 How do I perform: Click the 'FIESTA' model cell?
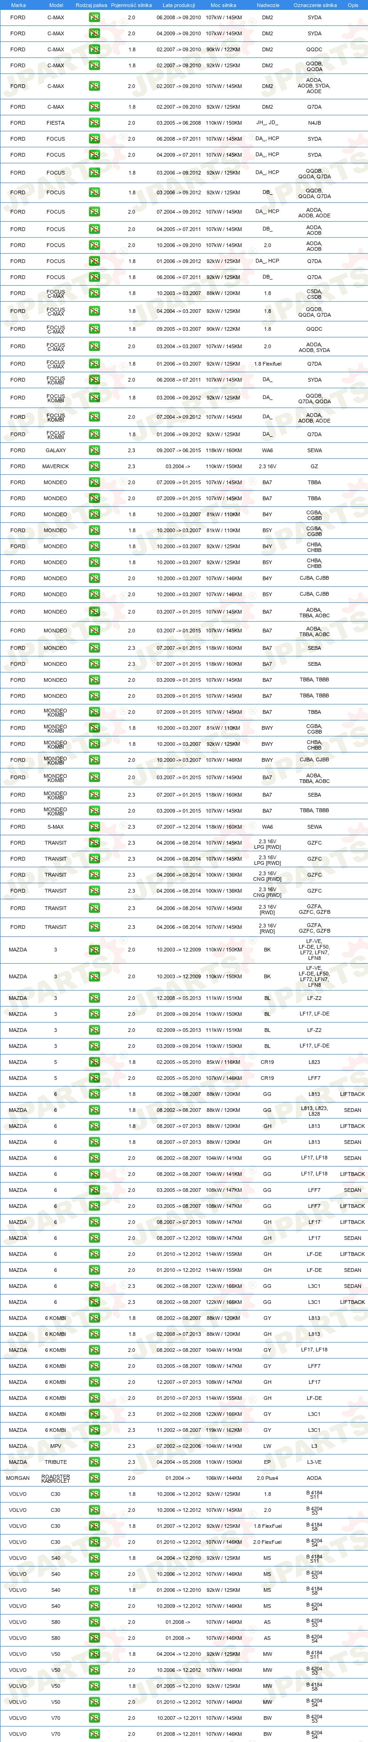point(56,123)
